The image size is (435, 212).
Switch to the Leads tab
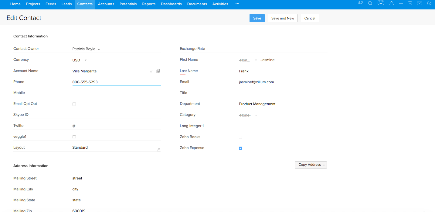click(x=66, y=4)
